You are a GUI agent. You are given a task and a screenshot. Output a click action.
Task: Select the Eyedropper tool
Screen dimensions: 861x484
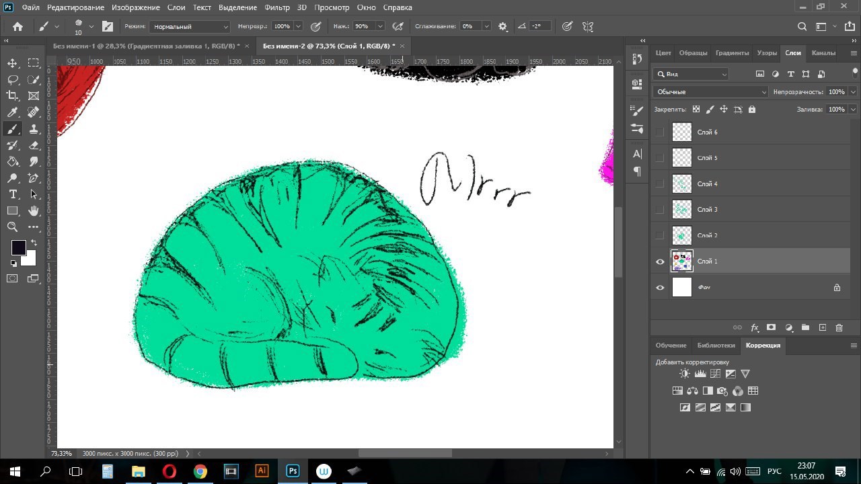click(13, 112)
